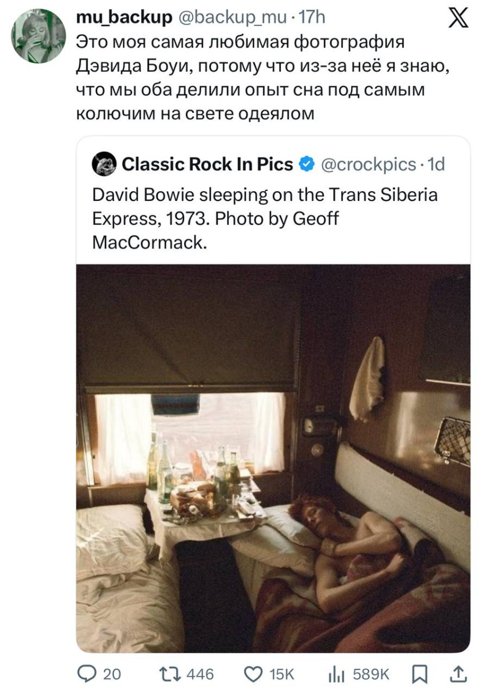
Task: Open mu_backup profile avatar
Action: pyautogui.click(x=39, y=36)
